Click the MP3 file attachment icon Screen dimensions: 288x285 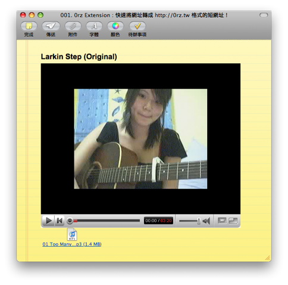(x=72, y=234)
